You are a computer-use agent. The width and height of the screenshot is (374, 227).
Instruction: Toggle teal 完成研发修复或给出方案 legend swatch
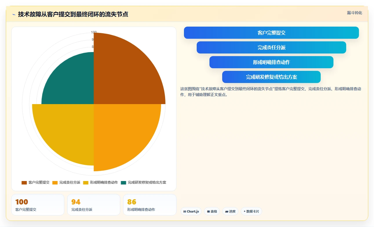[124, 182]
